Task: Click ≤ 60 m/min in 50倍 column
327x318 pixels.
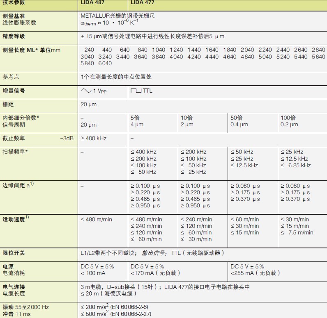Action: 244,219
